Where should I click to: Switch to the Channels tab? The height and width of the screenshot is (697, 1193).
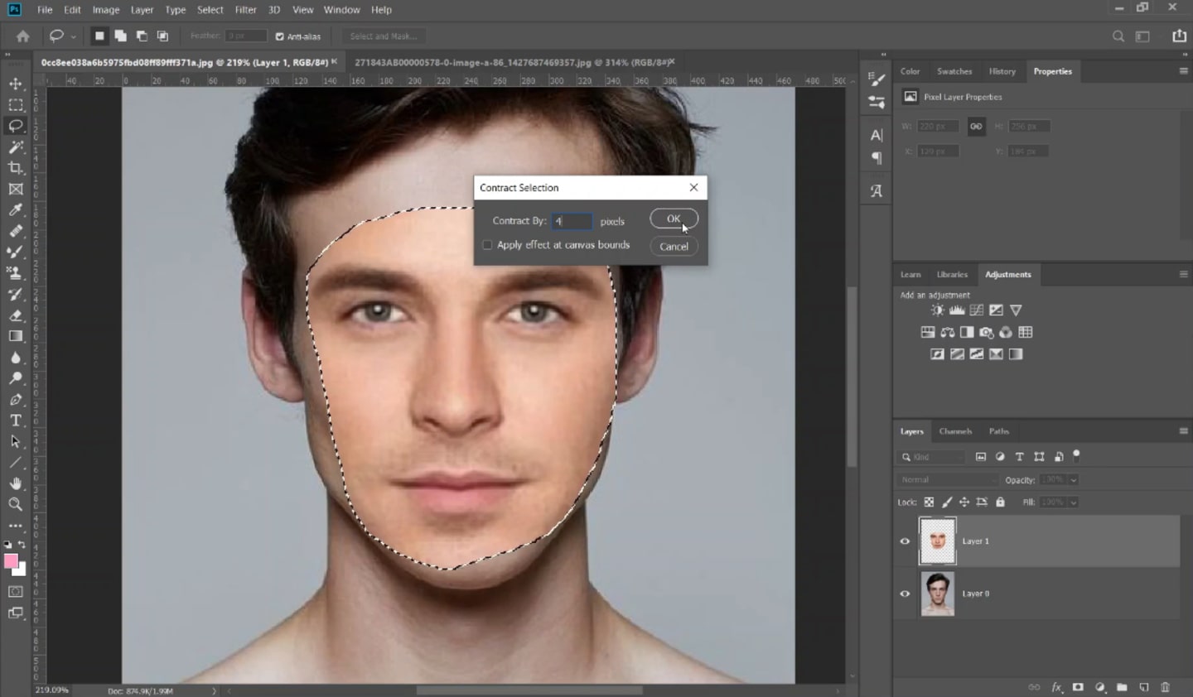[955, 430]
